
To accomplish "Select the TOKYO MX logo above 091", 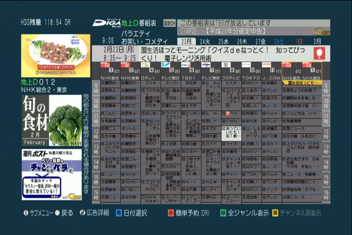I will coord(246,65).
